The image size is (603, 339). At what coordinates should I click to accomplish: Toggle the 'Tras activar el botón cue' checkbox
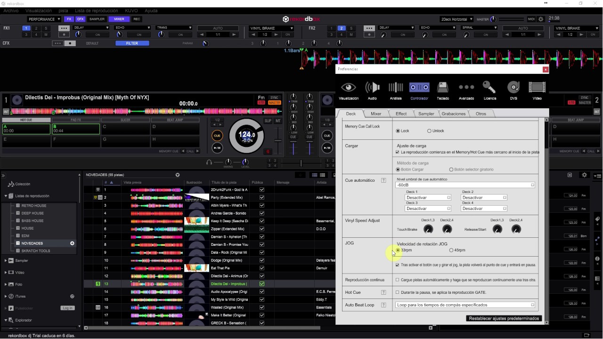pos(398,265)
